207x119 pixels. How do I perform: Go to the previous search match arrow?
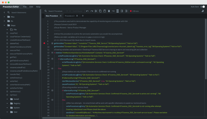click(70, 11)
